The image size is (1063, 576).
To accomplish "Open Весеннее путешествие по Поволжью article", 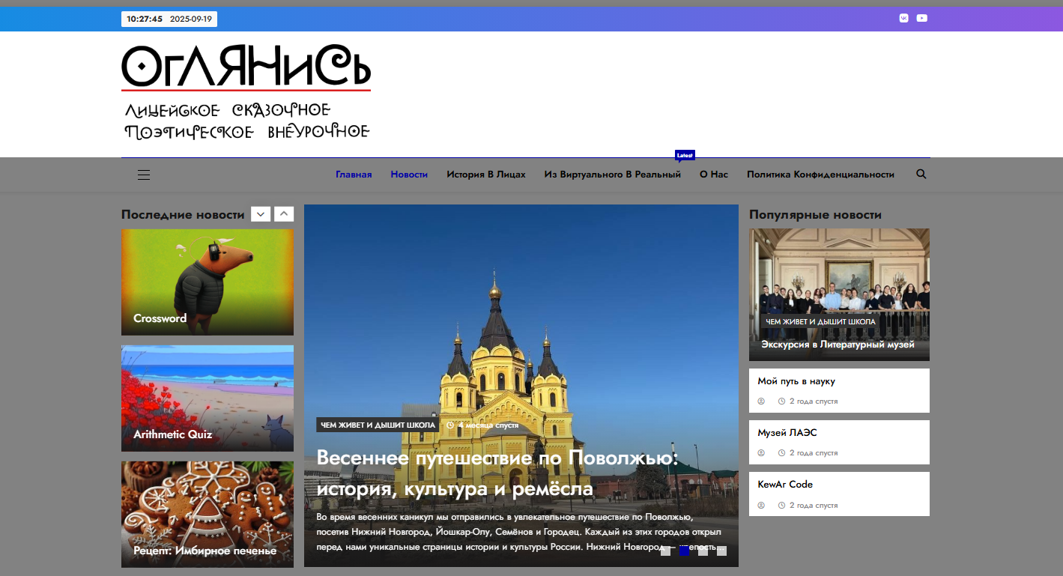I will tap(497, 473).
